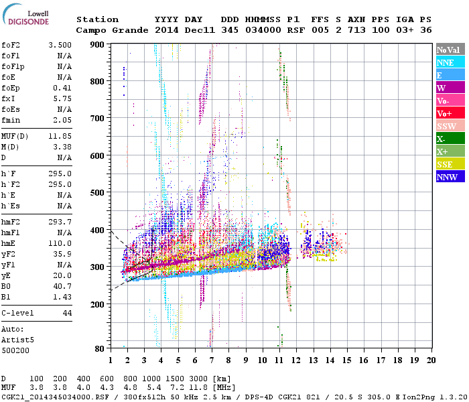Select the W purple legend swatch
Viewport: 469px width, 402px height.
tap(450, 88)
